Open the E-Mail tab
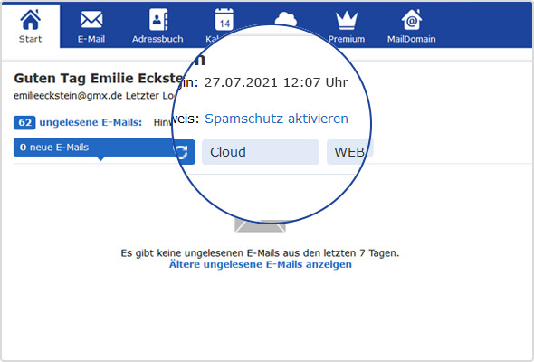The height and width of the screenshot is (362, 534). point(91,26)
